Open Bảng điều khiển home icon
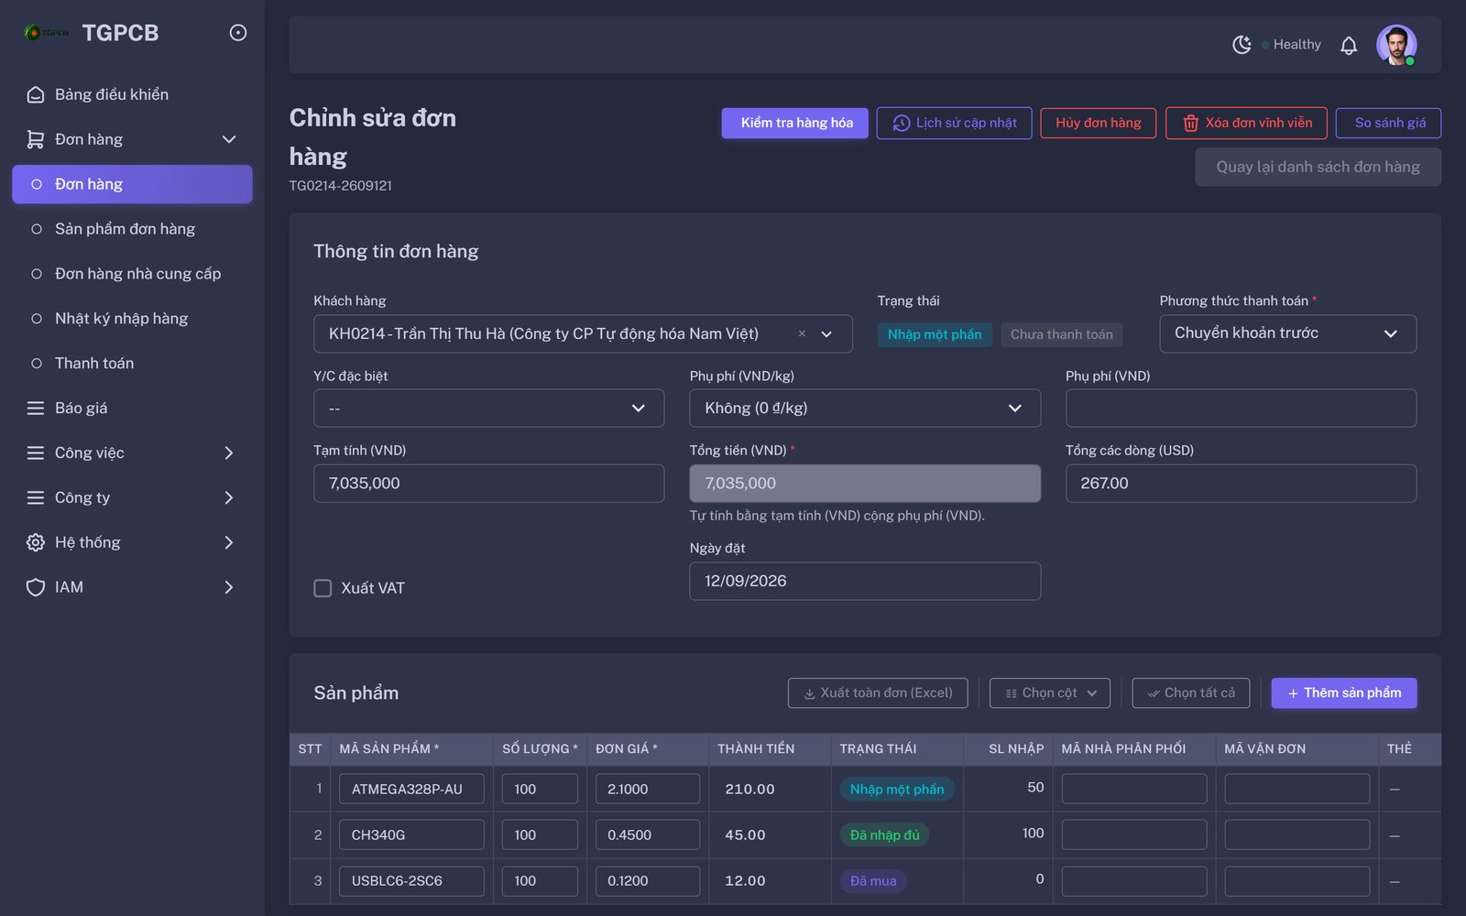 36,94
